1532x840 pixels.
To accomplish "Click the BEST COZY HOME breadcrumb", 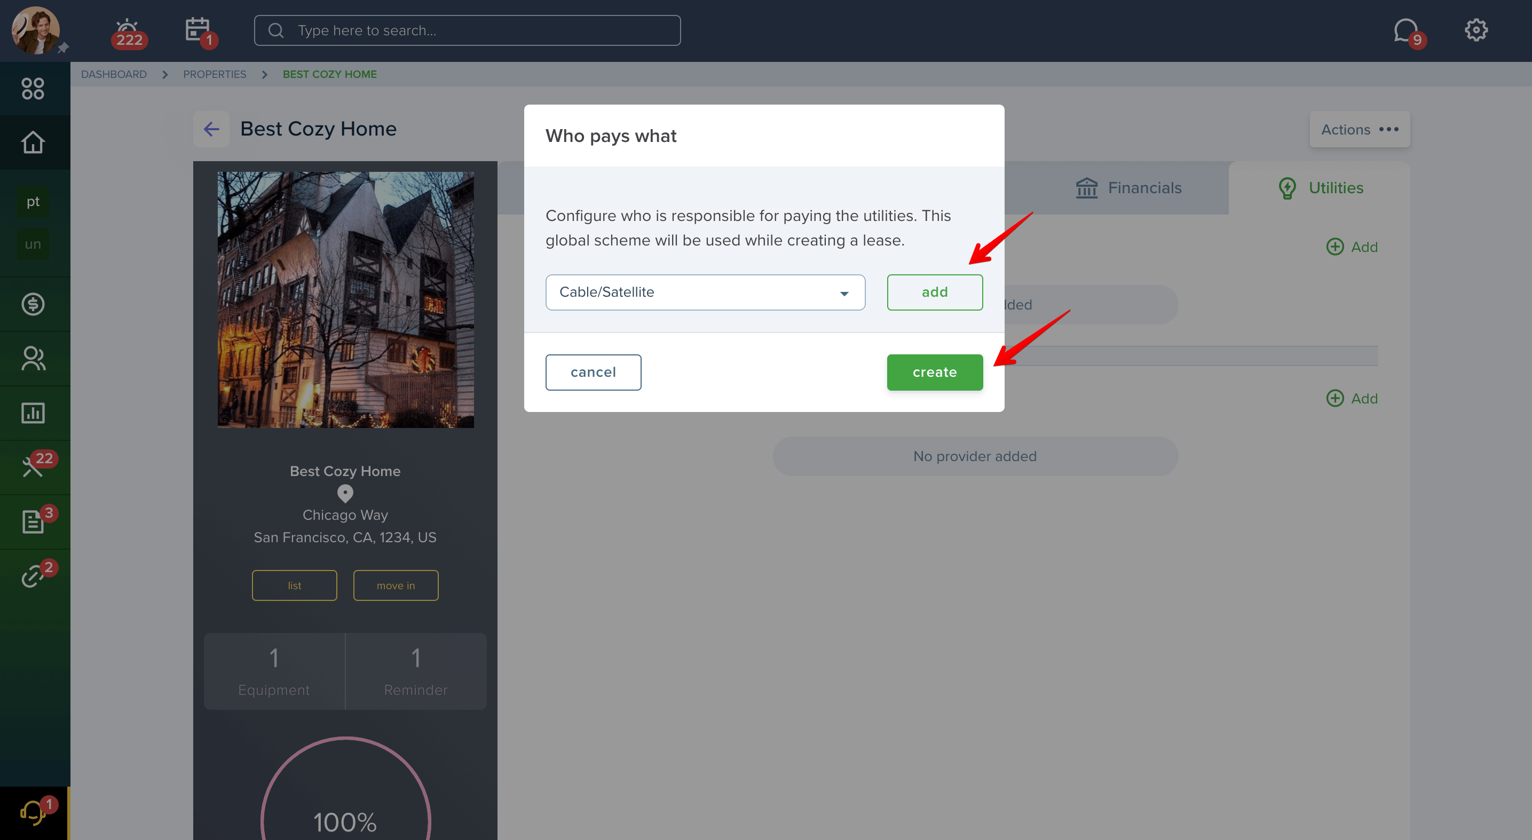I will (x=329, y=74).
